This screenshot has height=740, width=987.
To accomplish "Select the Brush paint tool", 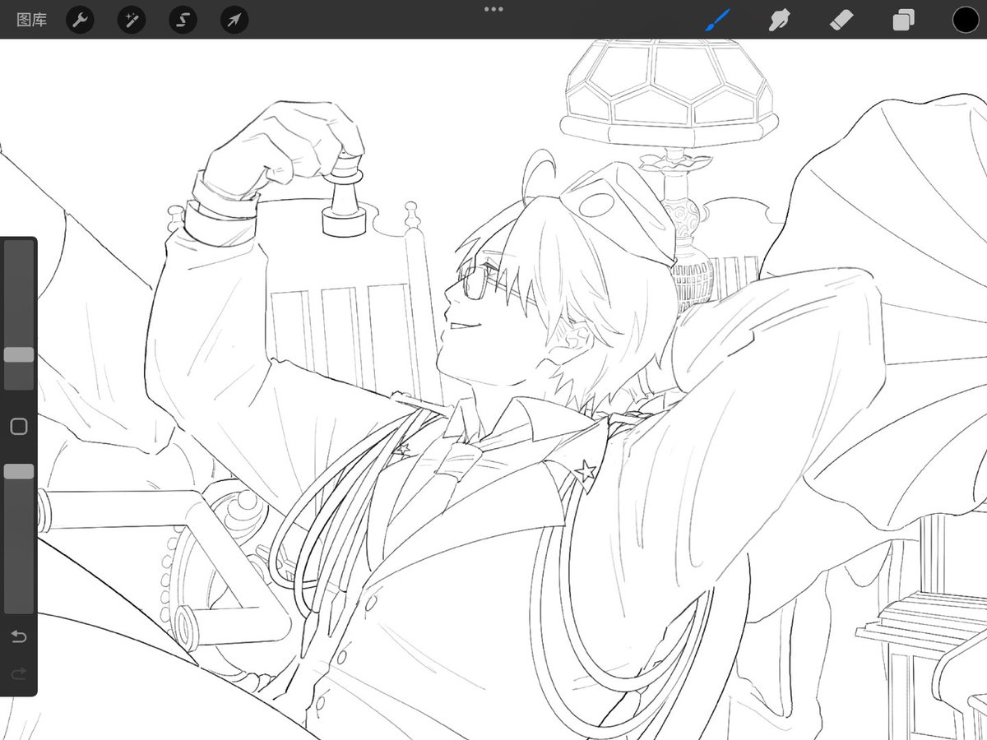I will 717,20.
